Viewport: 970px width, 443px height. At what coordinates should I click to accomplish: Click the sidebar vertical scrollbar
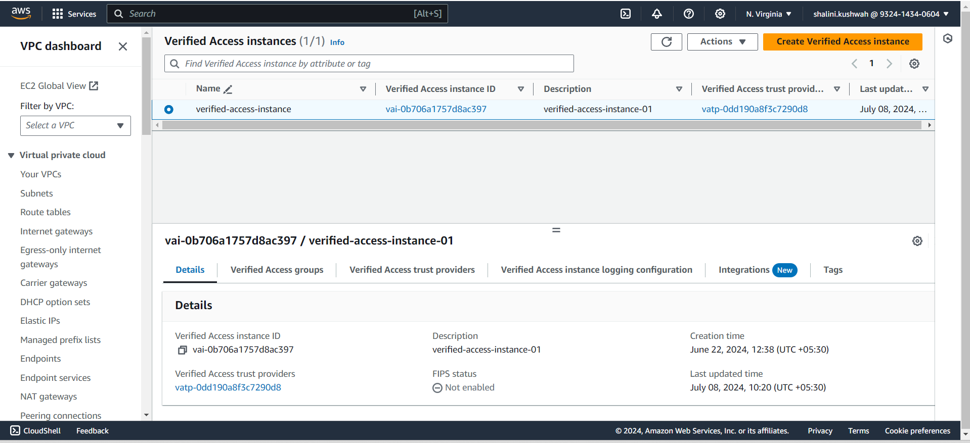pyautogui.click(x=146, y=86)
